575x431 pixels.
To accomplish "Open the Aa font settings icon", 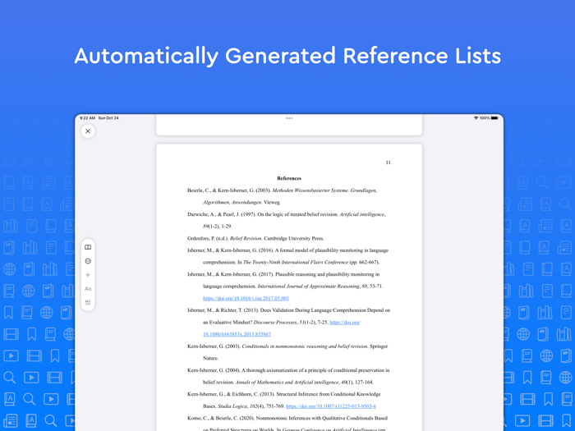I will 88,289.
